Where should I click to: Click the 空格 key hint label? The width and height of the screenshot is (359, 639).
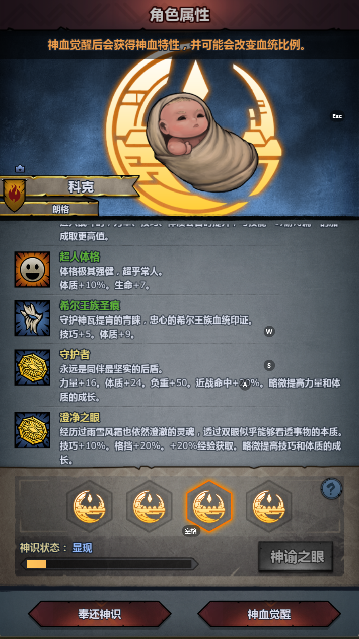(x=191, y=531)
